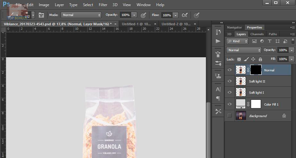This screenshot has height=158, width=296.
Task: Click the Flow value field
Action: 167,15
